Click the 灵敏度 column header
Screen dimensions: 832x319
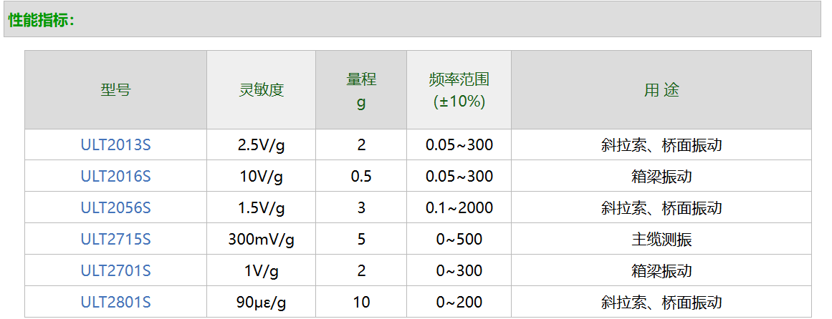262,90
